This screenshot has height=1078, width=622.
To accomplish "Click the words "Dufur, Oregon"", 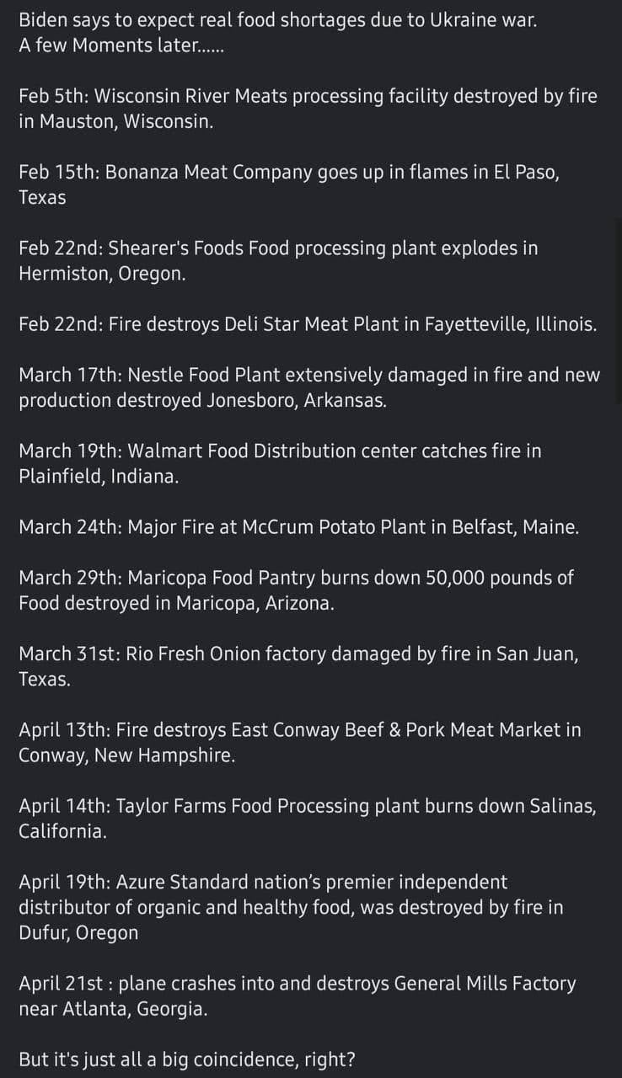I will click(x=78, y=933).
